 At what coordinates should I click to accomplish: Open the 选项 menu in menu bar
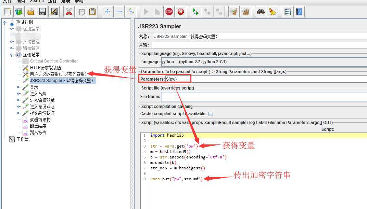[65, 1]
